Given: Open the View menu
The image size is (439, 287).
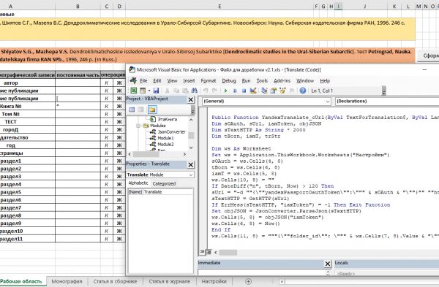Looking at the screenshot, I should (x=172, y=80).
